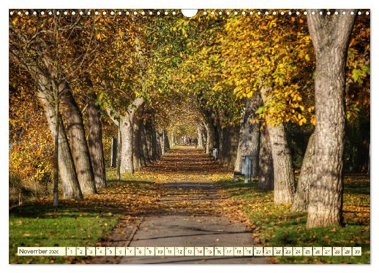Select the red date cell 8
Screen dimensions: 379x273
tap(140, 252)
